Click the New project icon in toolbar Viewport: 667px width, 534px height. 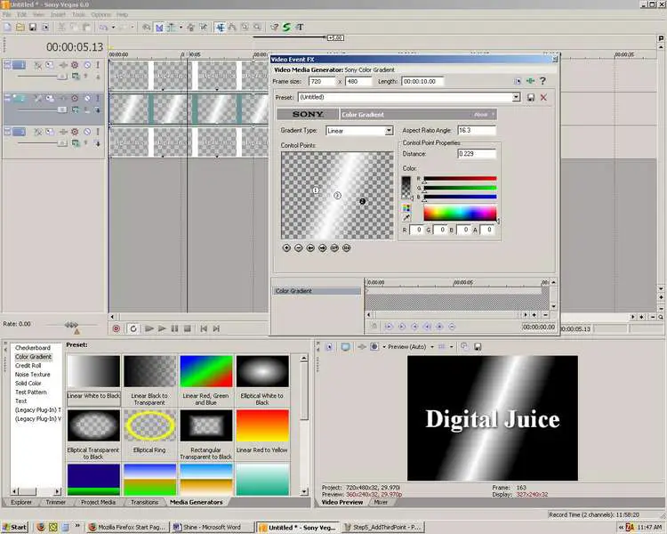[x=8, y=28]
